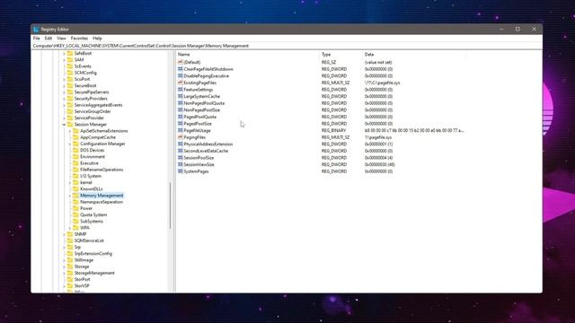The image size is (575, 323).
Task: Select the SQMServiceList key
Action: [x=89, y=240]
